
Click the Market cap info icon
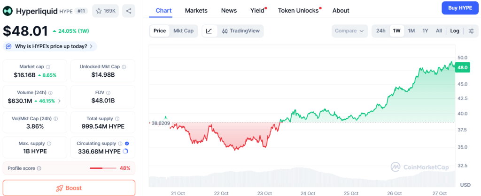click(x=48, y=67)
